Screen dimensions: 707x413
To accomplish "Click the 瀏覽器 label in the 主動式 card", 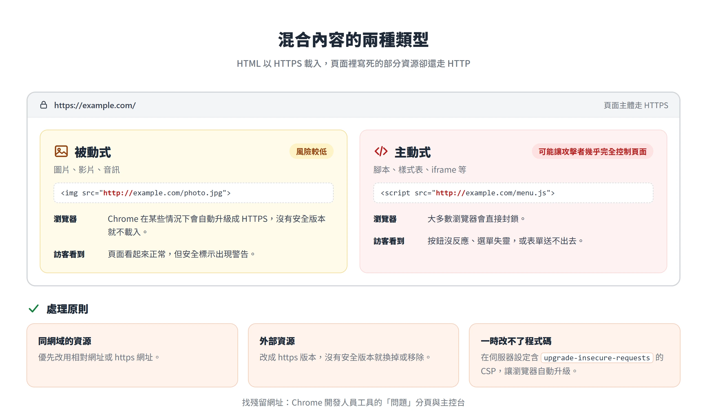I will [x=385, y=219].
